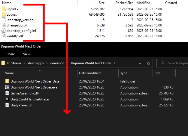Click the refresh button in address bar
Image resolution: width=188 pixels, height=136 pixels.
tap(148, 63)
